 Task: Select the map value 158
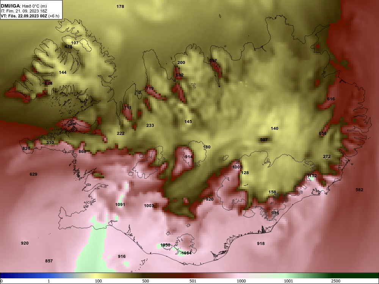pyautogui.click(x=272, y=192)
